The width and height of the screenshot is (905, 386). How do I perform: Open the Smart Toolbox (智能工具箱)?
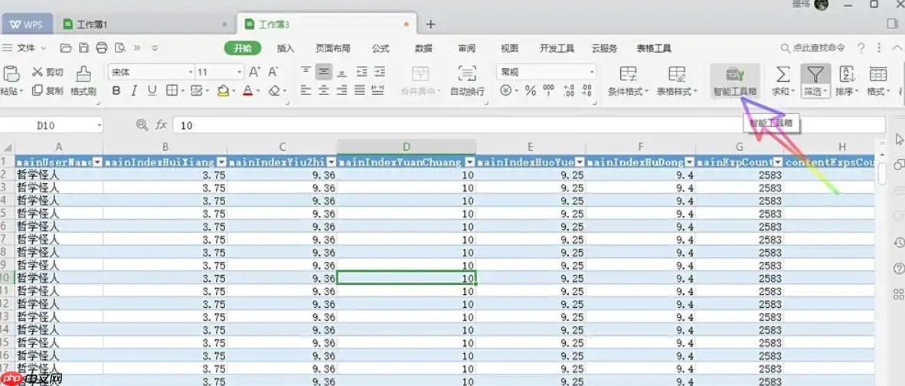(x=735, y=75)
